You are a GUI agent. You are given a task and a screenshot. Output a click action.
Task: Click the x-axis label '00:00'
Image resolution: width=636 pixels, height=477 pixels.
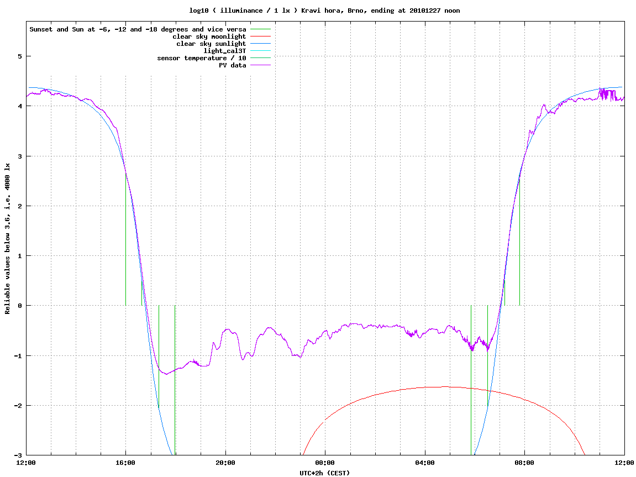(325, 463)
